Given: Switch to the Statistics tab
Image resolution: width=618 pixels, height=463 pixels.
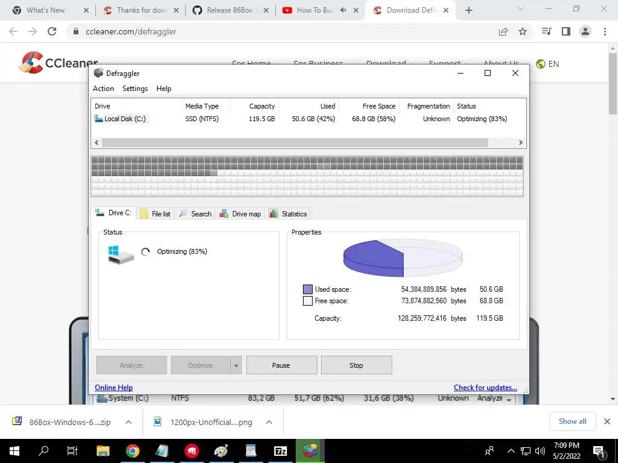Looking at the screenshot, I should point(288,214).
